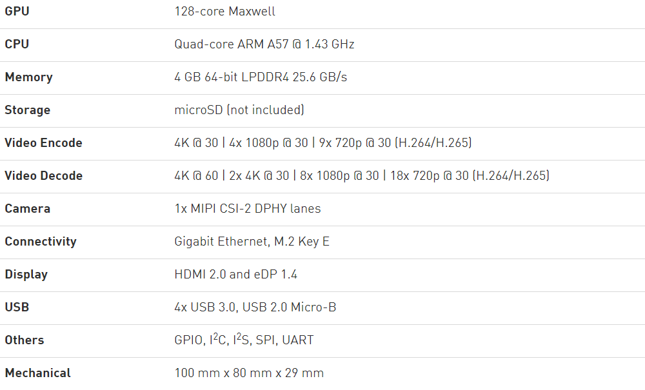This screenshot has width=645, height=390.
Task: Click the Quad-core ARM A57 value
Action: coord(264,44)
